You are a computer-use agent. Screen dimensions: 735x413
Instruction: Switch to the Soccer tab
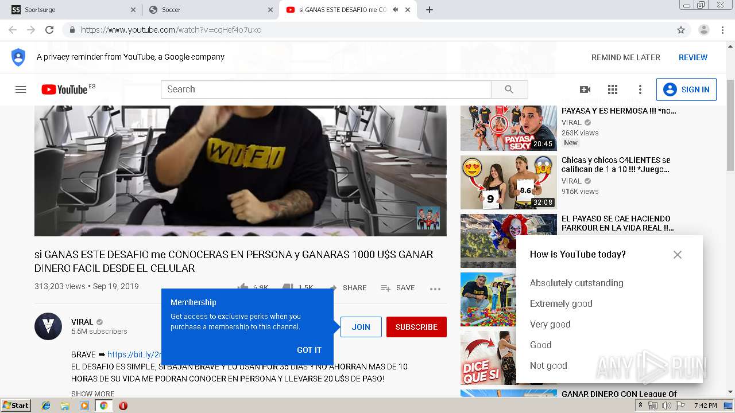pyautogui.click(x=210, y=10)
